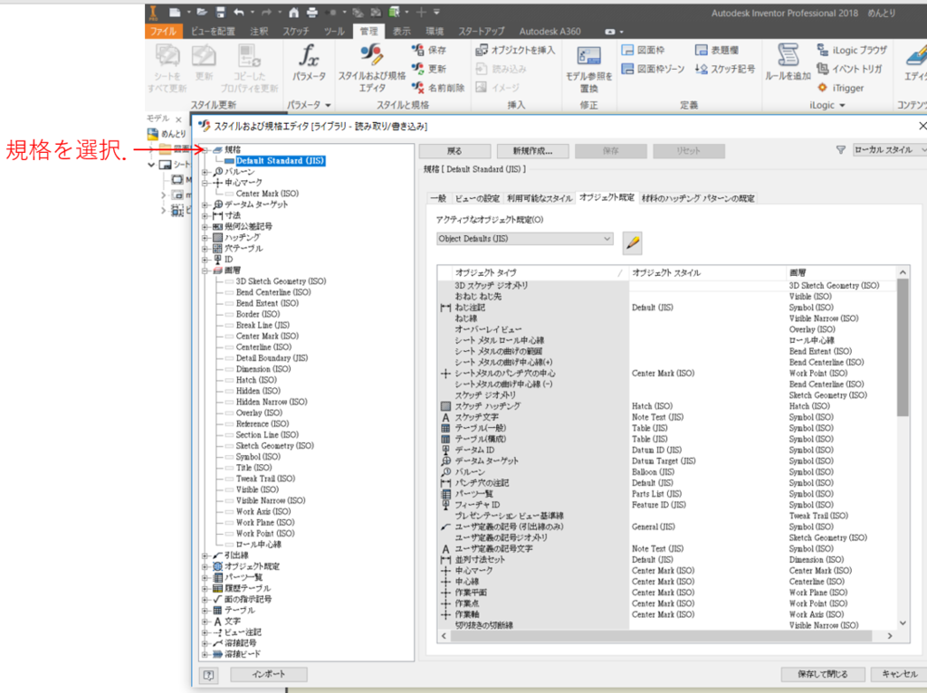Click the vertical scrollbar of object table
Viewport: 927px width, 693px height.
[903, 347]
